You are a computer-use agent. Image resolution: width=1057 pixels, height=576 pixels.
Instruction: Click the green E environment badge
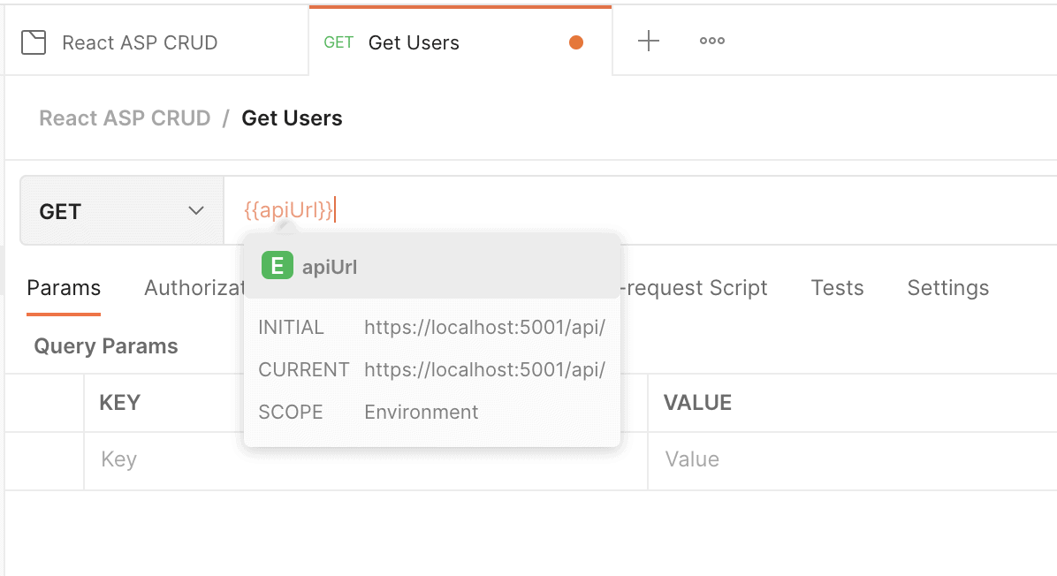coord(277,265)
